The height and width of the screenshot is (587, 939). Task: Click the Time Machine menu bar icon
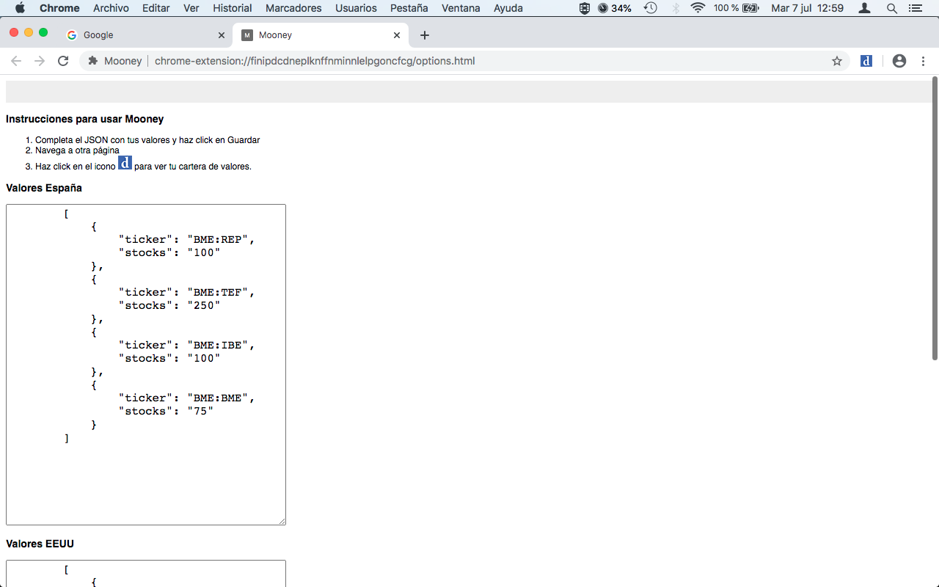point(650,8)
